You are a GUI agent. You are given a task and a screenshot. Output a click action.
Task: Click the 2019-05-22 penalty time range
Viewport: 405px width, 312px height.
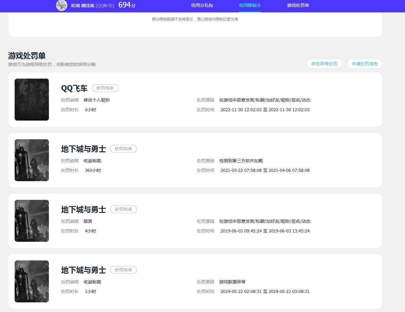point(265,291)
